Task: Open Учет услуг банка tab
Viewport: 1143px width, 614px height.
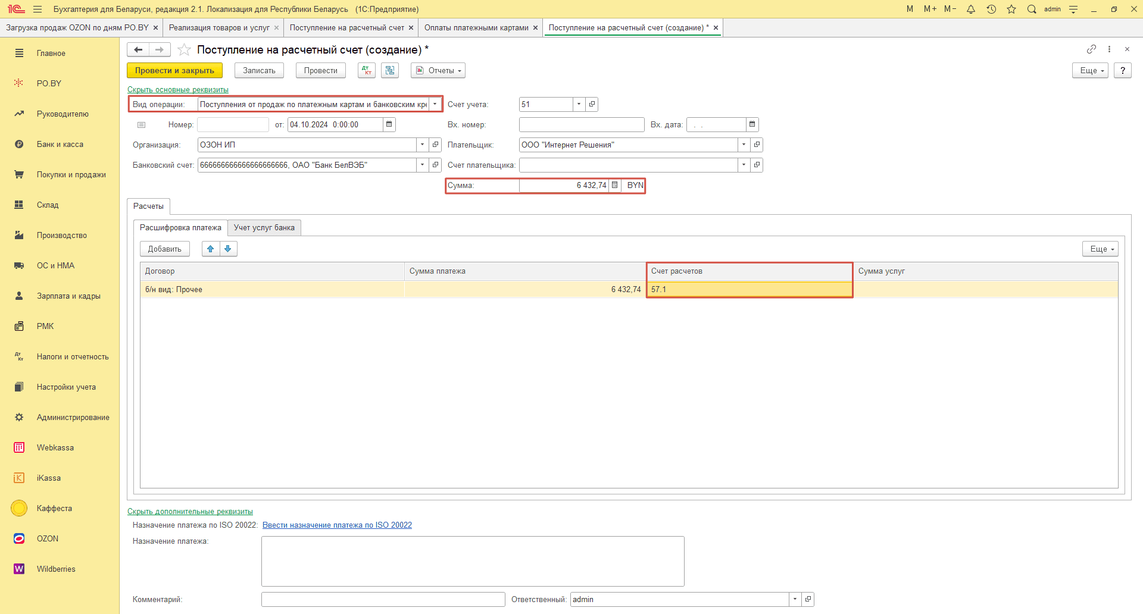Action: point(264,227)
